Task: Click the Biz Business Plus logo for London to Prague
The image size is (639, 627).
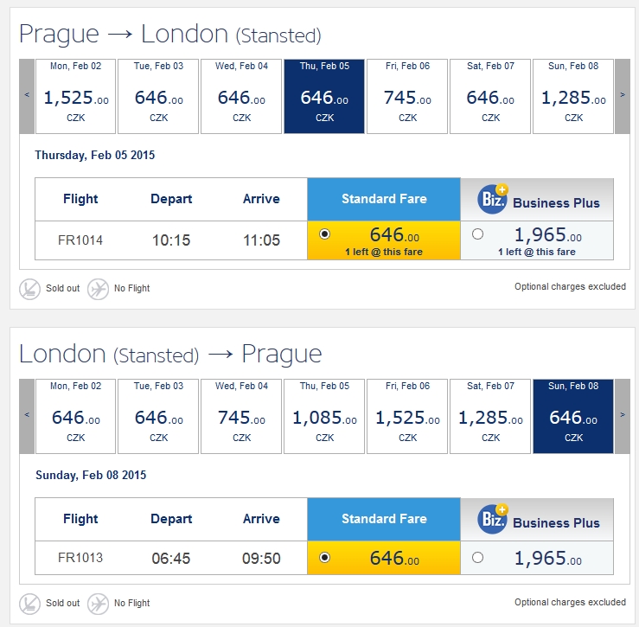Action: (493, 519)
